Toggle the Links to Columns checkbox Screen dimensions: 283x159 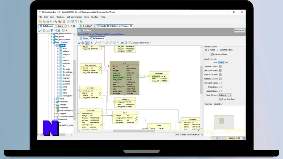pos(220,75)
